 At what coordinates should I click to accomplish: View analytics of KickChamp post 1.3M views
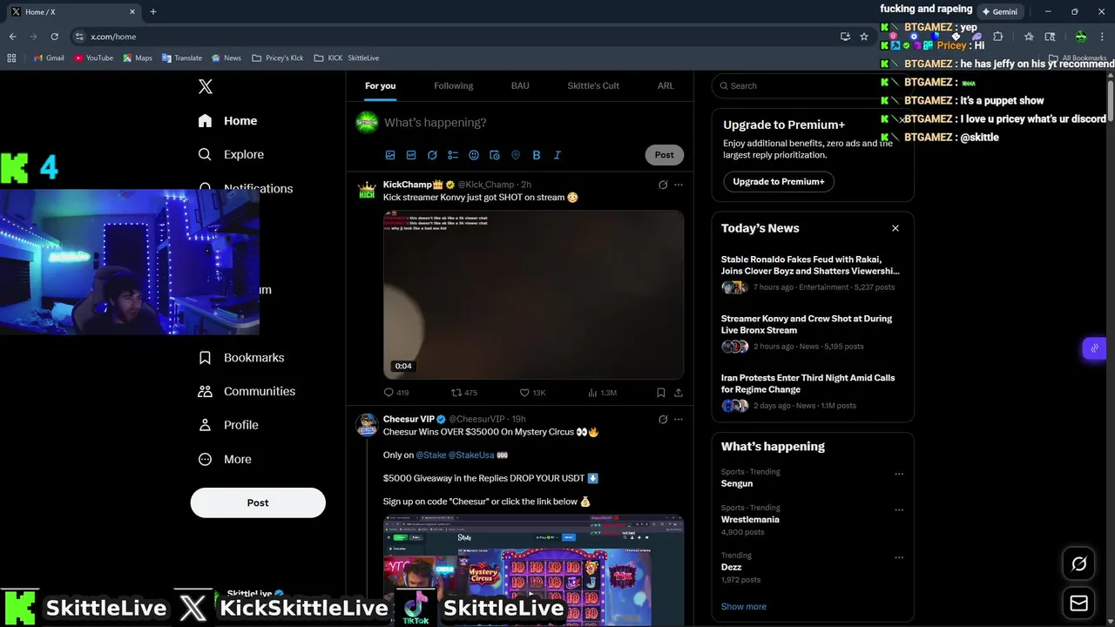click(x=603, y=393)
